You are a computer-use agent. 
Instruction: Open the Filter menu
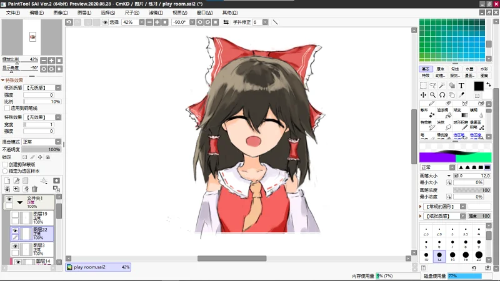tap(156, 12)
